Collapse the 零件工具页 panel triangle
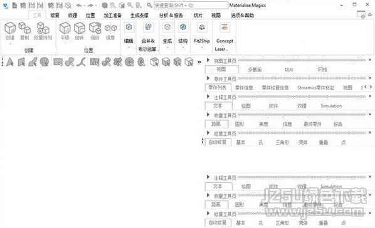This screenshot has width=375, height=228. pyautogui.click(x=208, y=78)
